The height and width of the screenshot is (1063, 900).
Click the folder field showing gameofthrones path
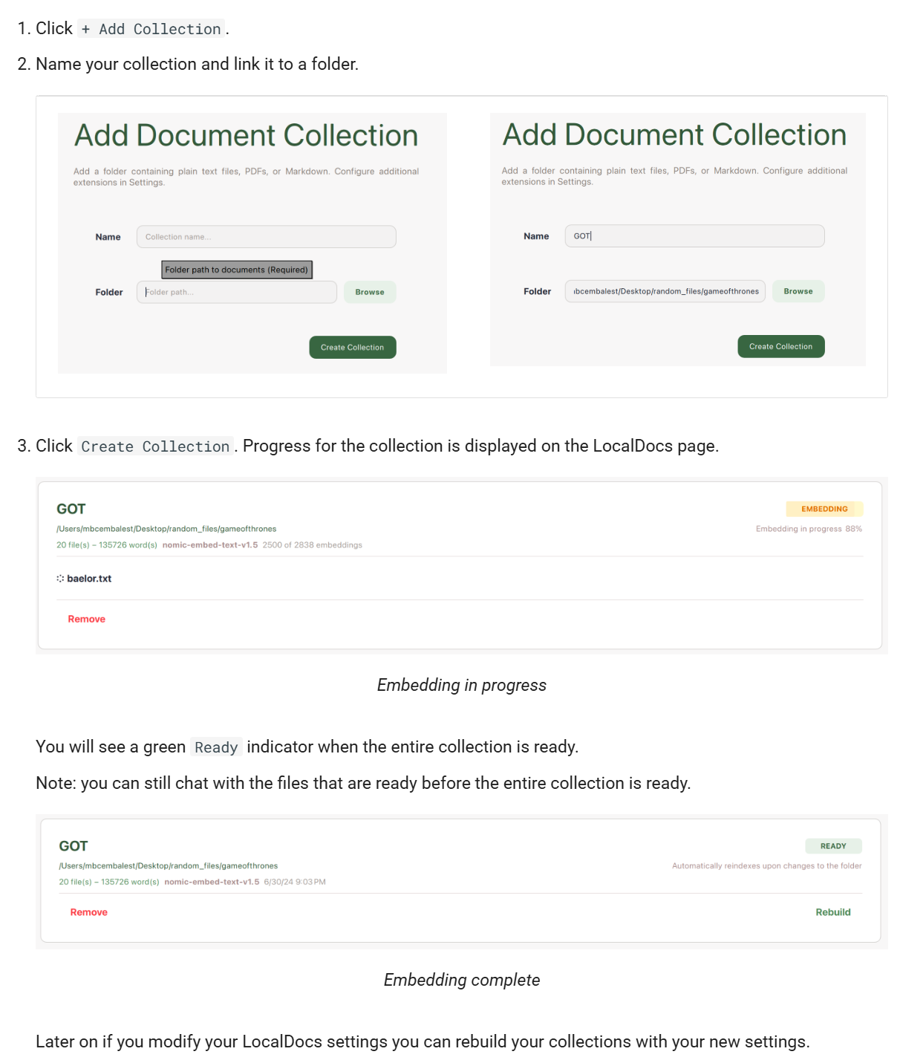point(665,291)
